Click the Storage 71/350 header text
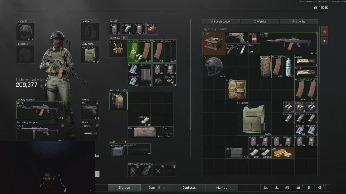 tap(217, 29)
